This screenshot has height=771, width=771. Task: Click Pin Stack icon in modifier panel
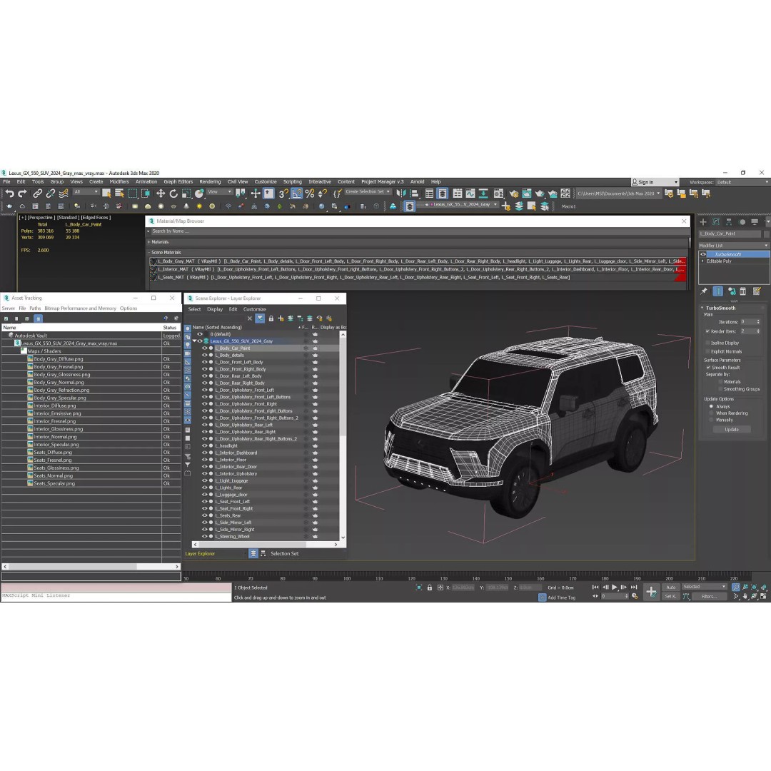pyautogui.click(x=704, y=291)
